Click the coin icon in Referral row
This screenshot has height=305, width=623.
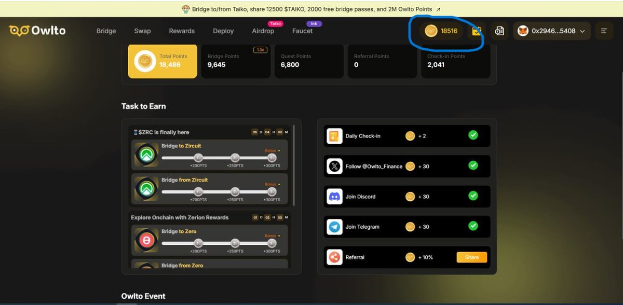coord(410,257)
